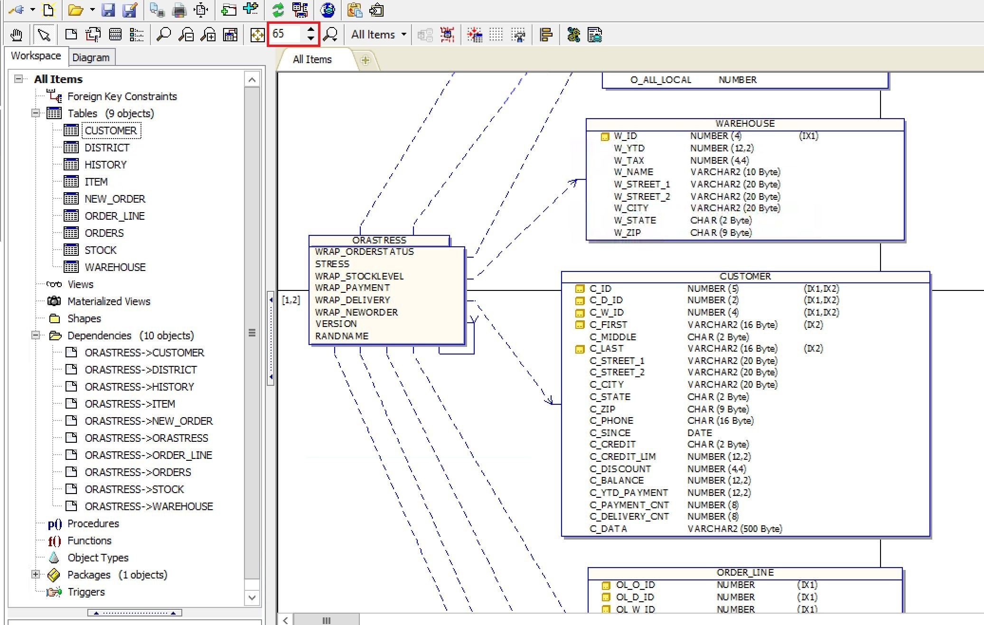This screenshot has height=625, width=984.
Task: Click the add note icon
Action: click(x=71, y=35)
